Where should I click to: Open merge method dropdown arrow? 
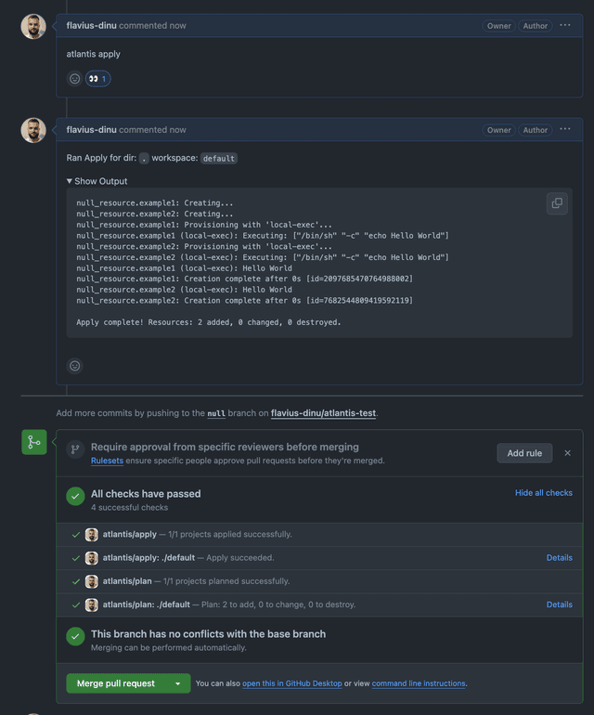[178, 683]
